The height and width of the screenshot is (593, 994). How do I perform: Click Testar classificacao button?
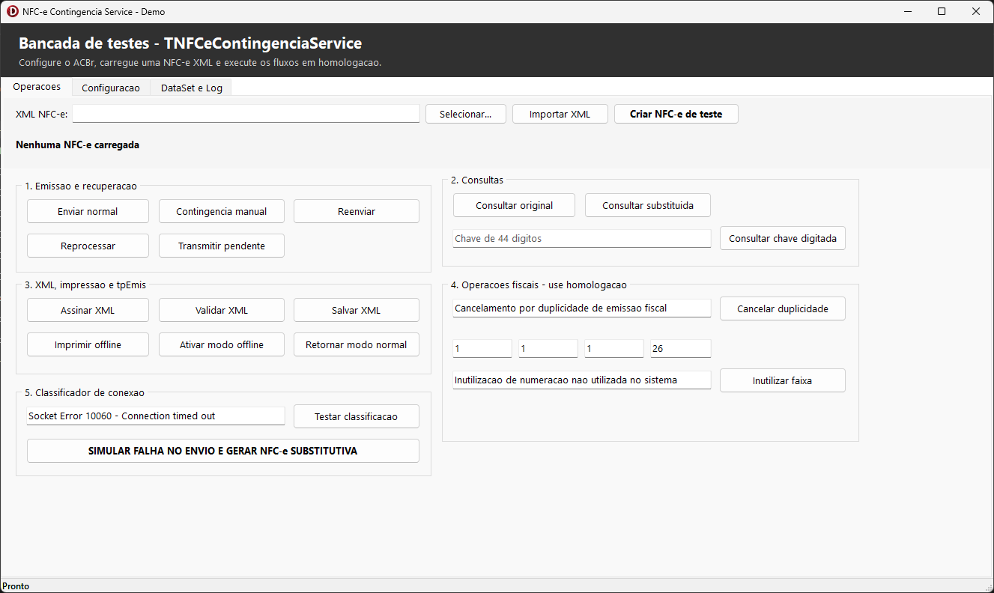click(x=357, y=416)
